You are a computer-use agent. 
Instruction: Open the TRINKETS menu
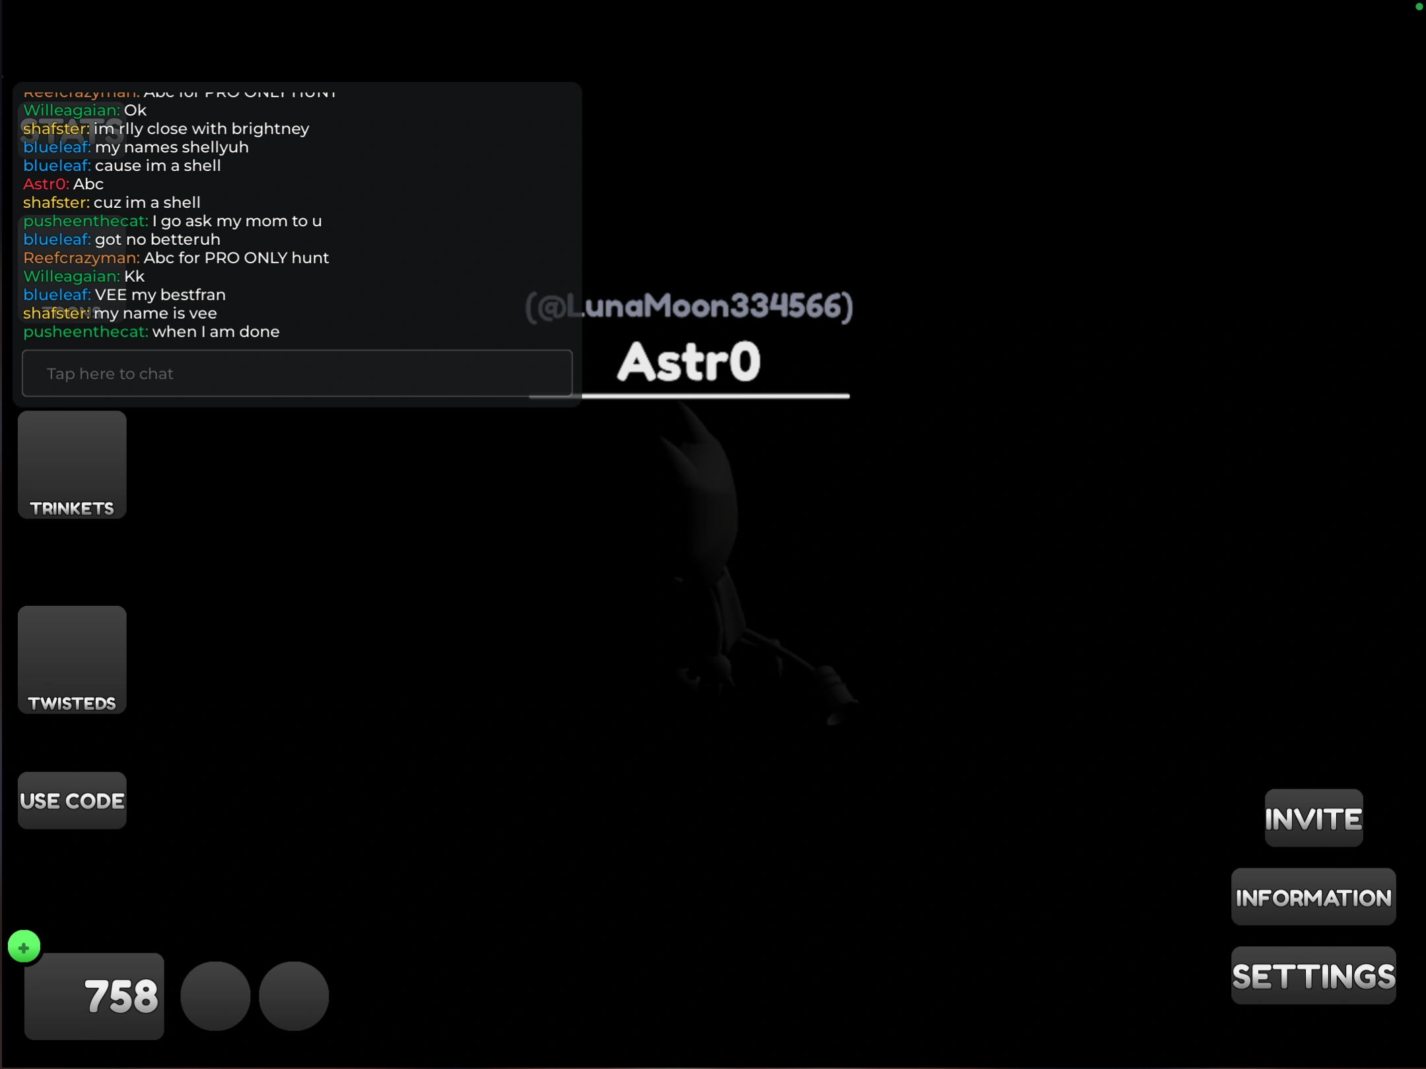tap(72, 465)
